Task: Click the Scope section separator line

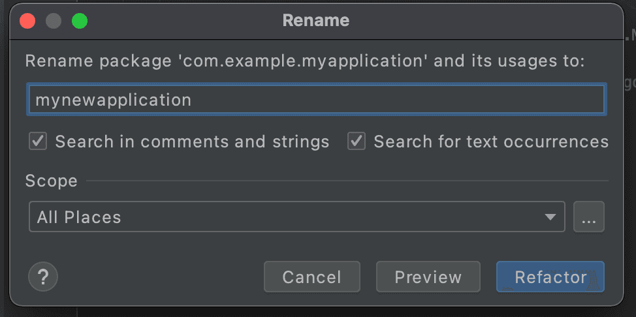Action: [346, 181]
